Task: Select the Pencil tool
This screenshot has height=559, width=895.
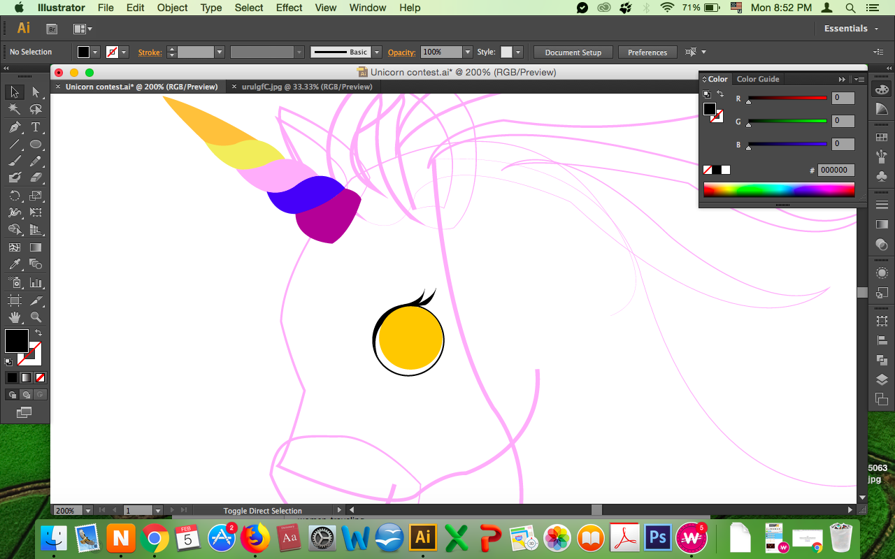Action: point(36,161)
